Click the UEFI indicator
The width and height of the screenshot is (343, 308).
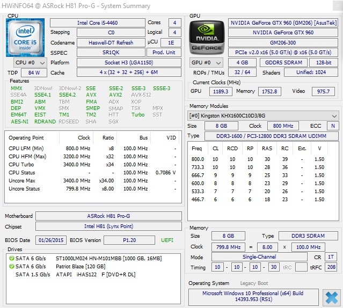(x=167, y=240)
